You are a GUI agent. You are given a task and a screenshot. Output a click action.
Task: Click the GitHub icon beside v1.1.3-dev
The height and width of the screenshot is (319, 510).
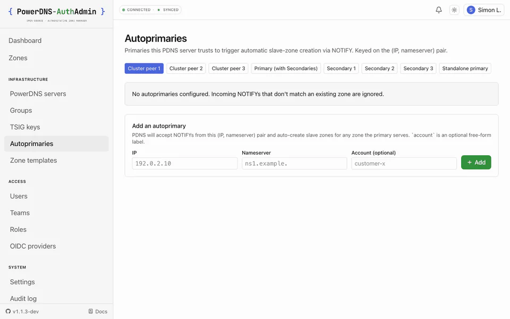click(x=8, y=311)
